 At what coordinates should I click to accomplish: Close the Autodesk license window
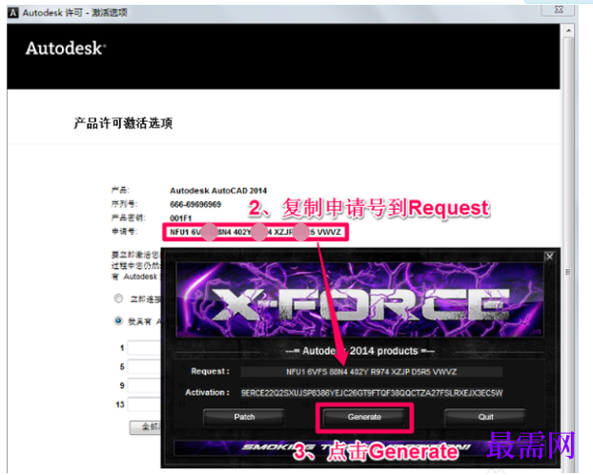click(559, 10)
